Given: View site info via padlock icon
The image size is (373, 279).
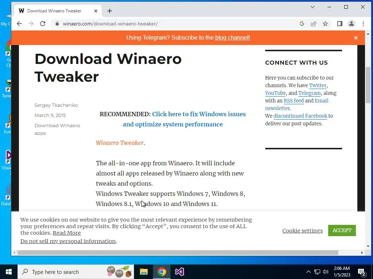Looking at the screenshot, I should pos(57,24).
